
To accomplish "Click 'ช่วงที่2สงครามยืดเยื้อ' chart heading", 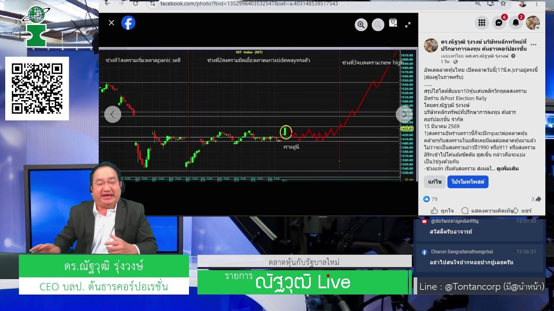I will [x=258, y=60].
